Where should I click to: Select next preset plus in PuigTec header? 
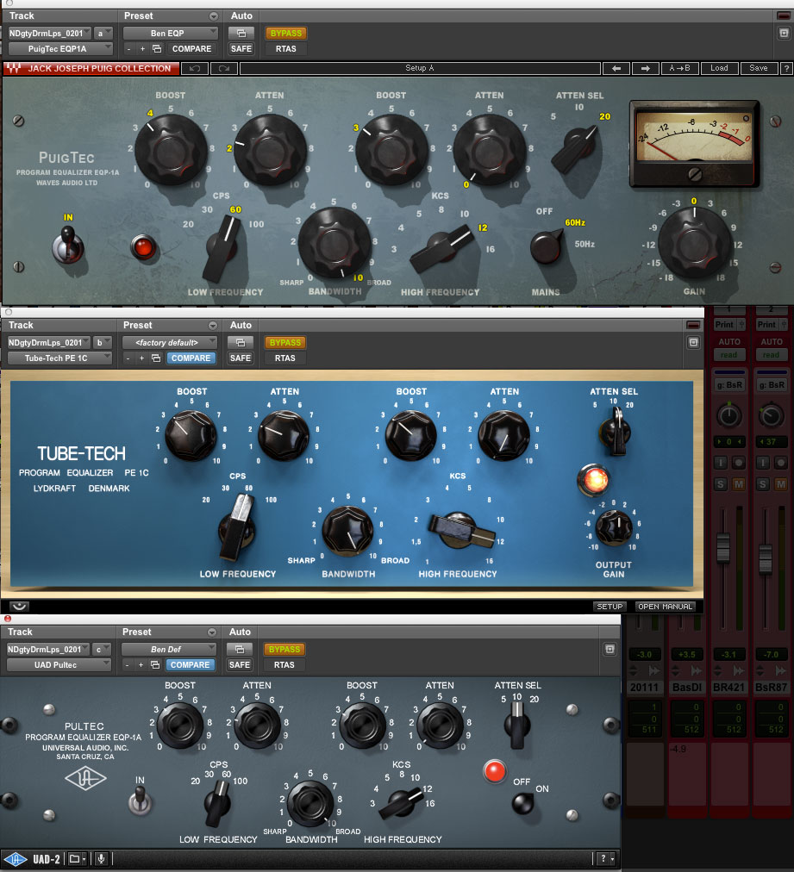tap(142, 49)
